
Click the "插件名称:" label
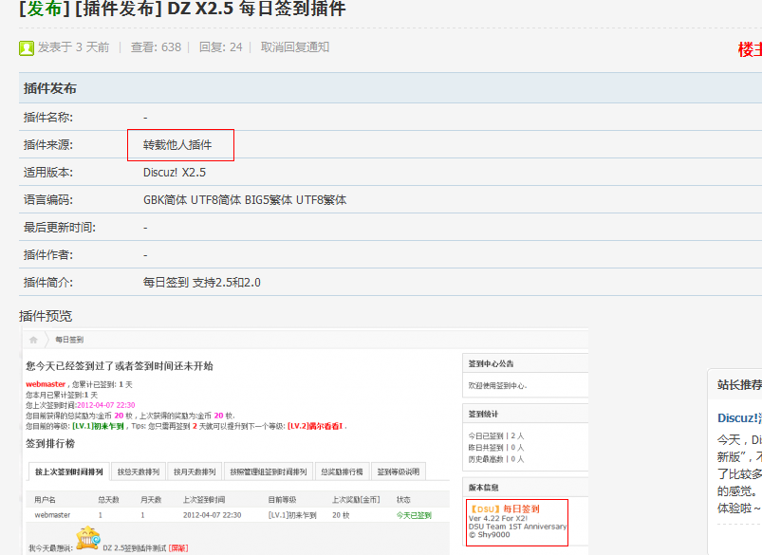tap(48, 117)
